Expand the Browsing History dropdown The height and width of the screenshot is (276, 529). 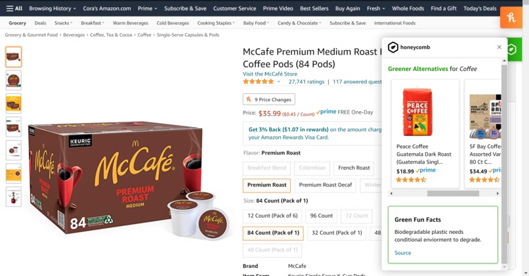(53, 9)
